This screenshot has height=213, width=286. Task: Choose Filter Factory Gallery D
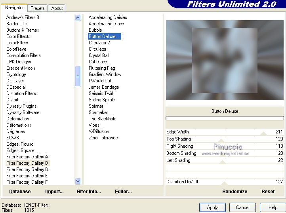point(27,169)
